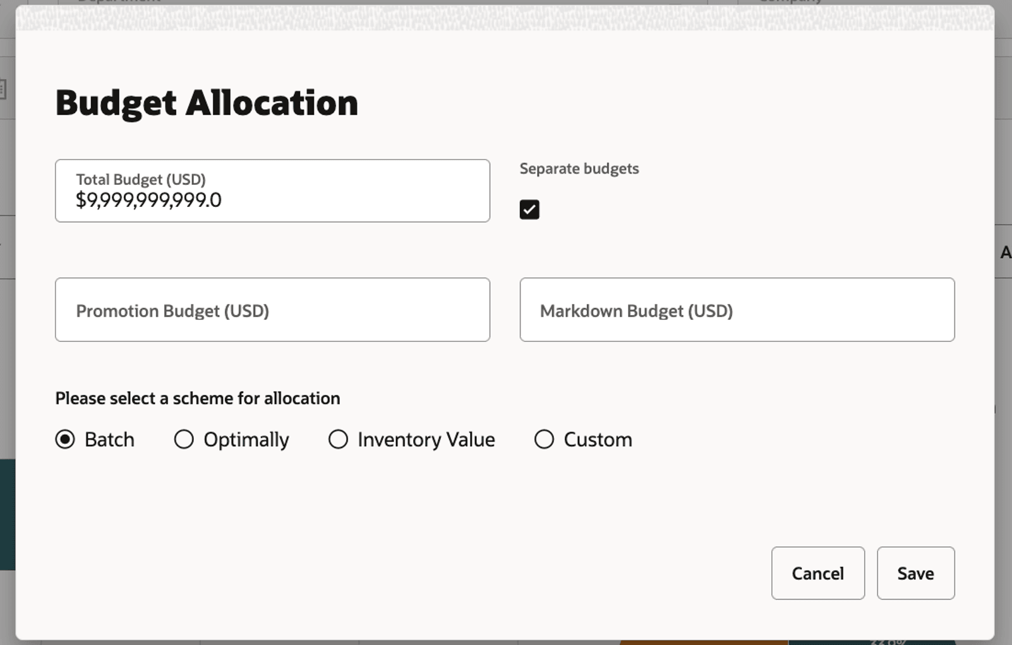Click the A label on the right edge

click(x=1006, y=252)
